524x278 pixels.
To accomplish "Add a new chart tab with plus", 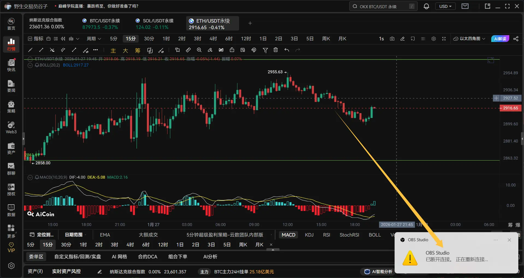I will 250,23.
